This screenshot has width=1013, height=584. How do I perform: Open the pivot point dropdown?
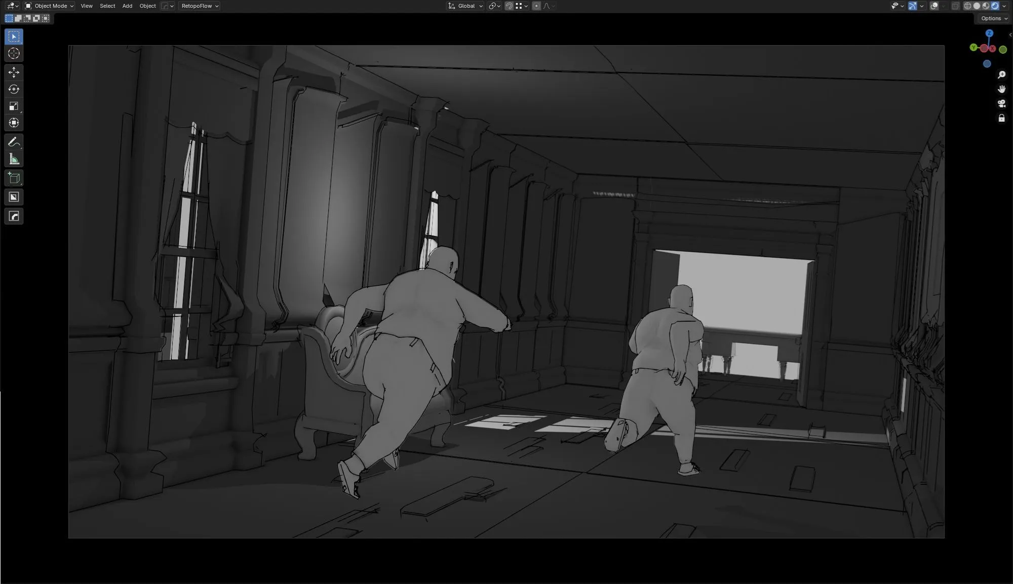pos(494,6)
